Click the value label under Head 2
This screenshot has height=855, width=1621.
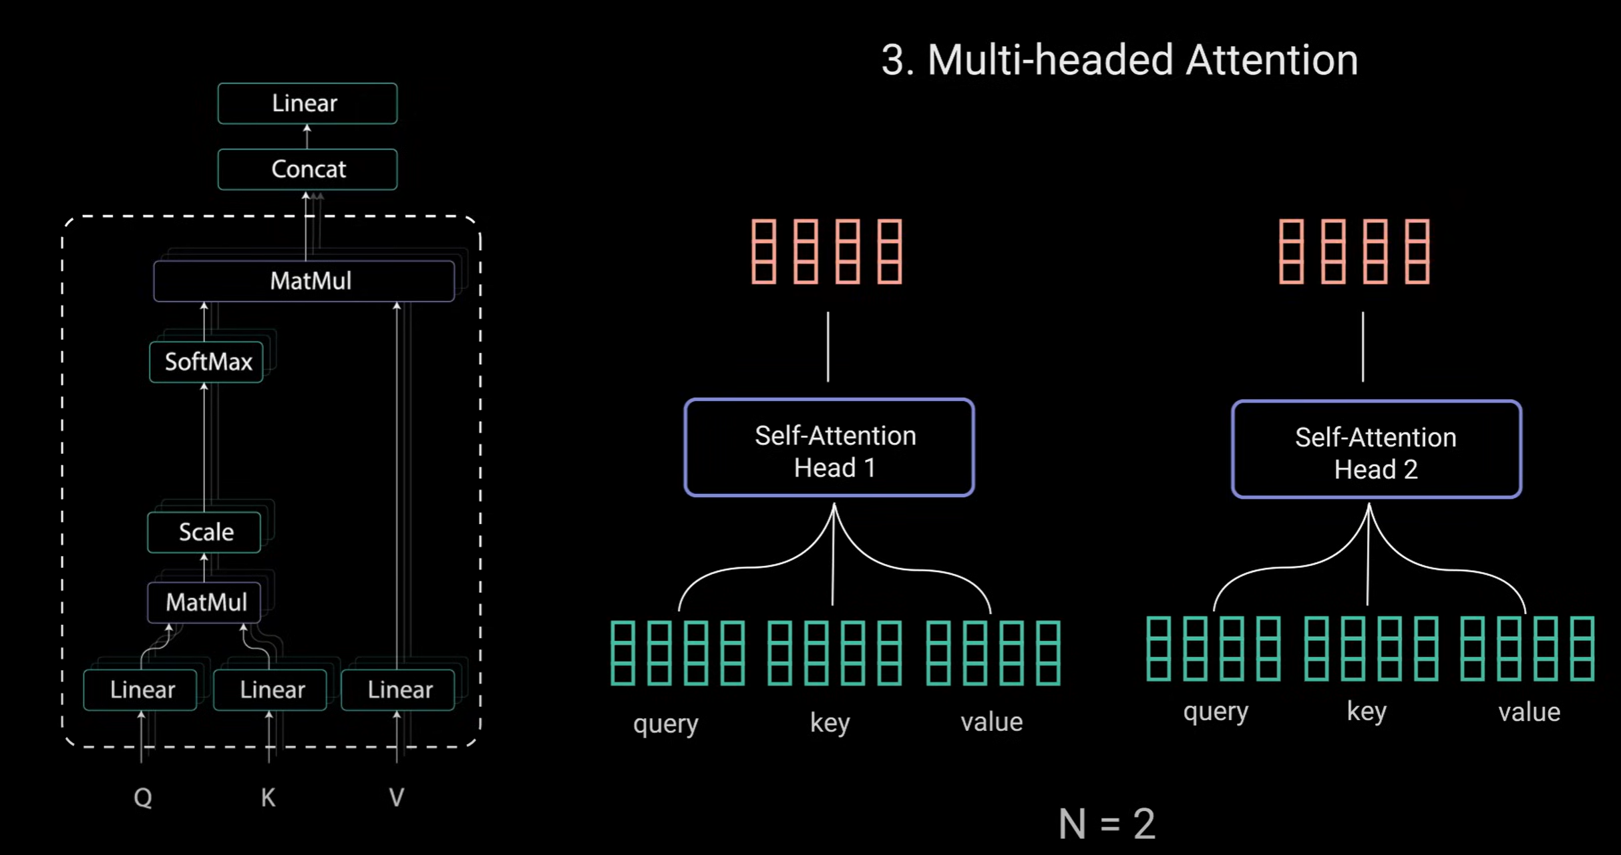(1529, 712)
